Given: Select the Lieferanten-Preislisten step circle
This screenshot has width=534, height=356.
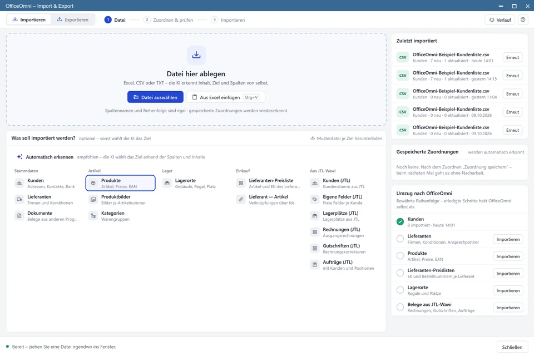Looking at the screenshot, I should point(400,273).
